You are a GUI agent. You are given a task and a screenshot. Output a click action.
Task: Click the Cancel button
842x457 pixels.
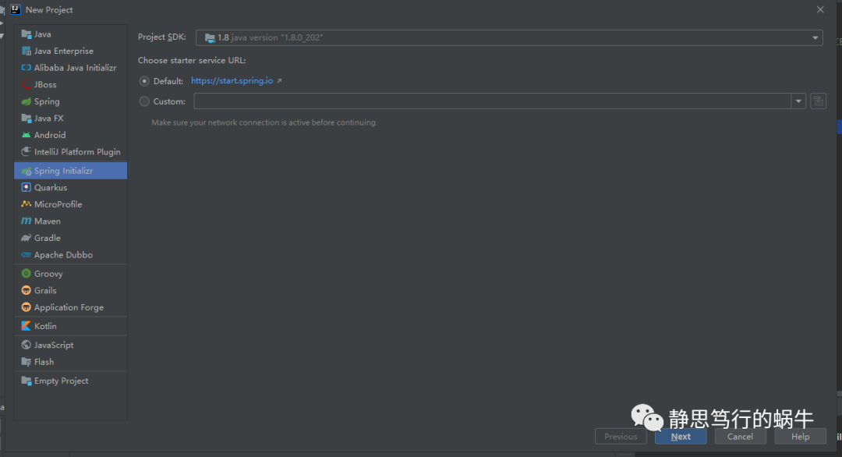pos(740,437)
